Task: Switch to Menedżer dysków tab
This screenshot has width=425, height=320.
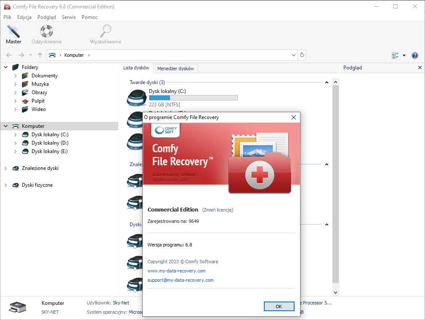Action: click(175, 69)
